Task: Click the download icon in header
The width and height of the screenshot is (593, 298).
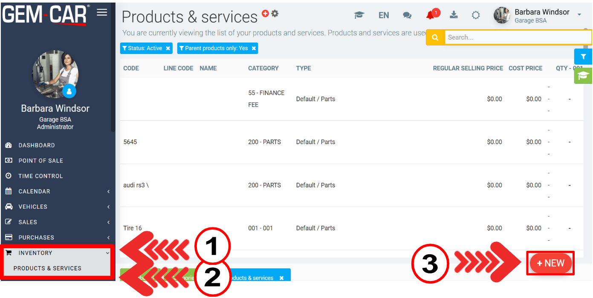Action: click(x=454, y=15)
